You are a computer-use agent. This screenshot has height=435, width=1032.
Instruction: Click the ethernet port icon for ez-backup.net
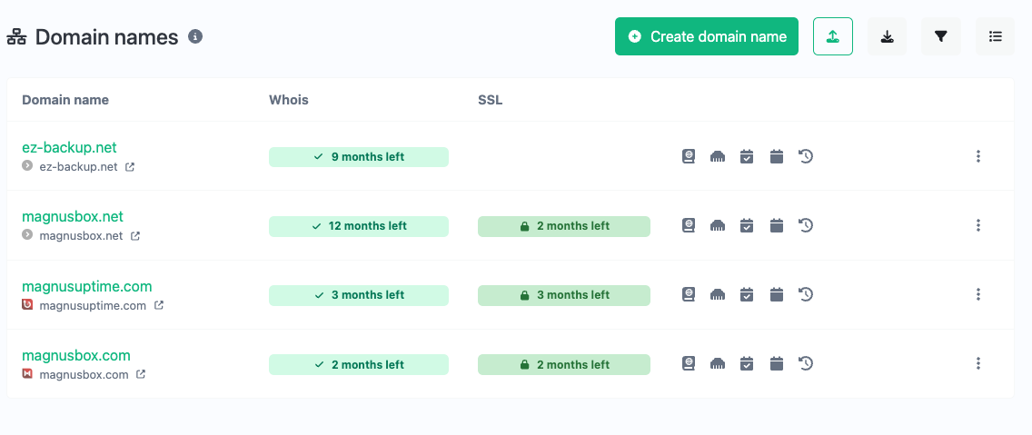click(718, 156)
